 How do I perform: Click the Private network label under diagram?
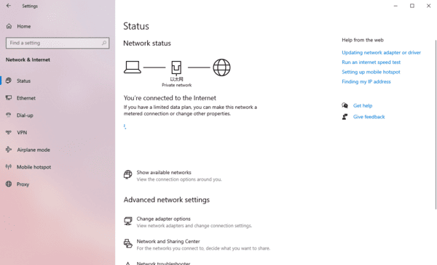pyautogui.click(x=177, y=85)
